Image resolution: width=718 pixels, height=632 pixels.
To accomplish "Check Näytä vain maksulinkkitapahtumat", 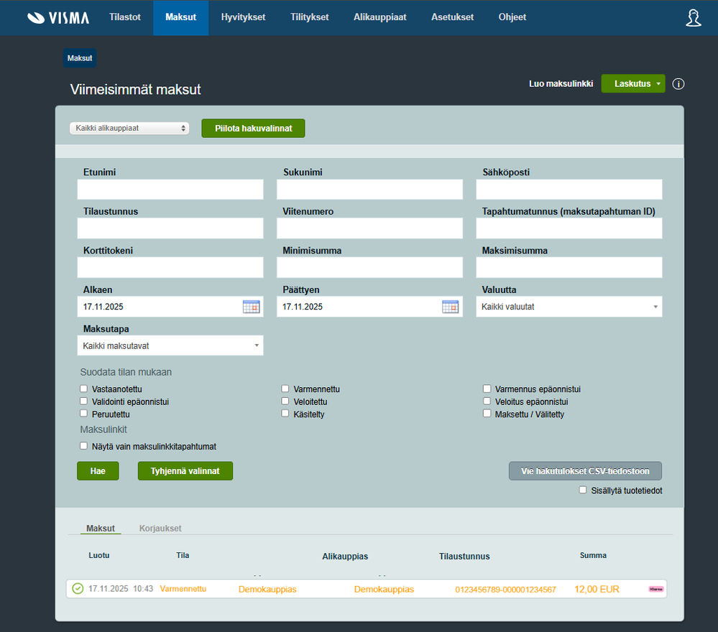I will click(x=83, y=446).
